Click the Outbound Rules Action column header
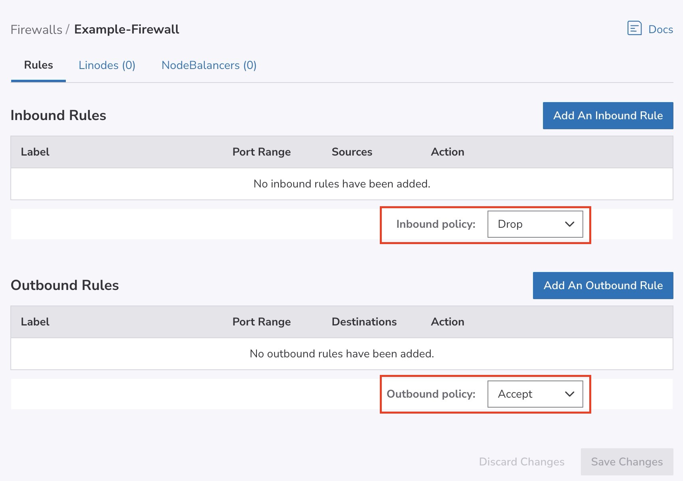Image resolution: width=683 pixels, height=481 pixels. tap(447, 322)
